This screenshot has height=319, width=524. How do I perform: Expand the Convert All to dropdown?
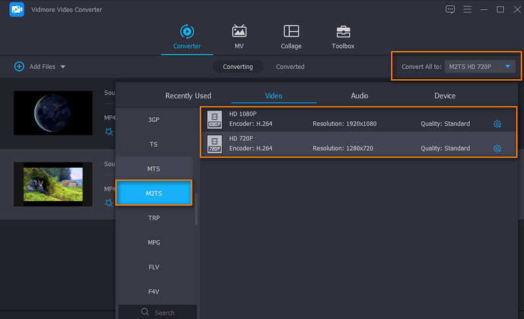click(x=508, y=66)
